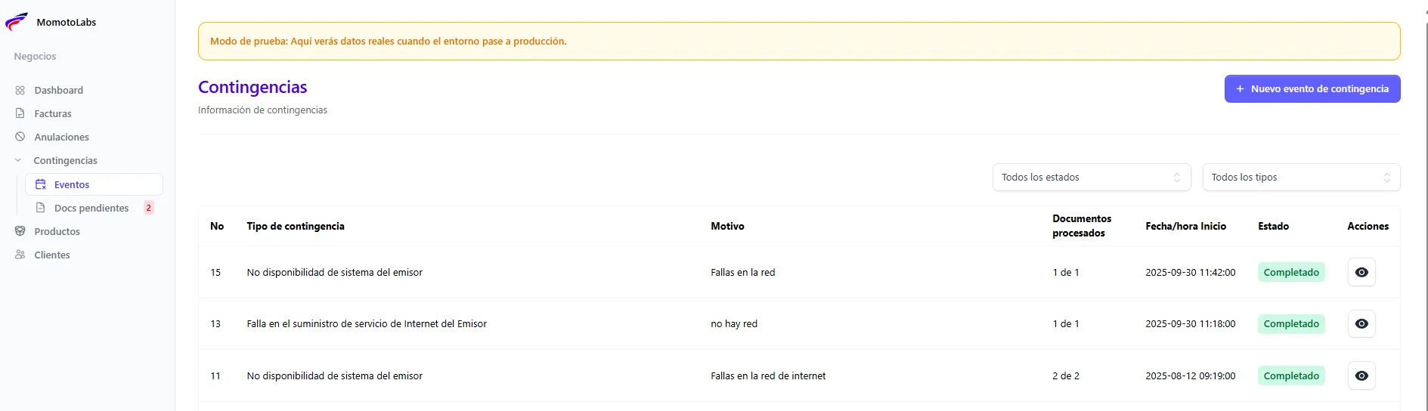1428x411 pixels.
Task: Click the Clientes people icon
Action: pyautogui.click(x=20, y=255)
